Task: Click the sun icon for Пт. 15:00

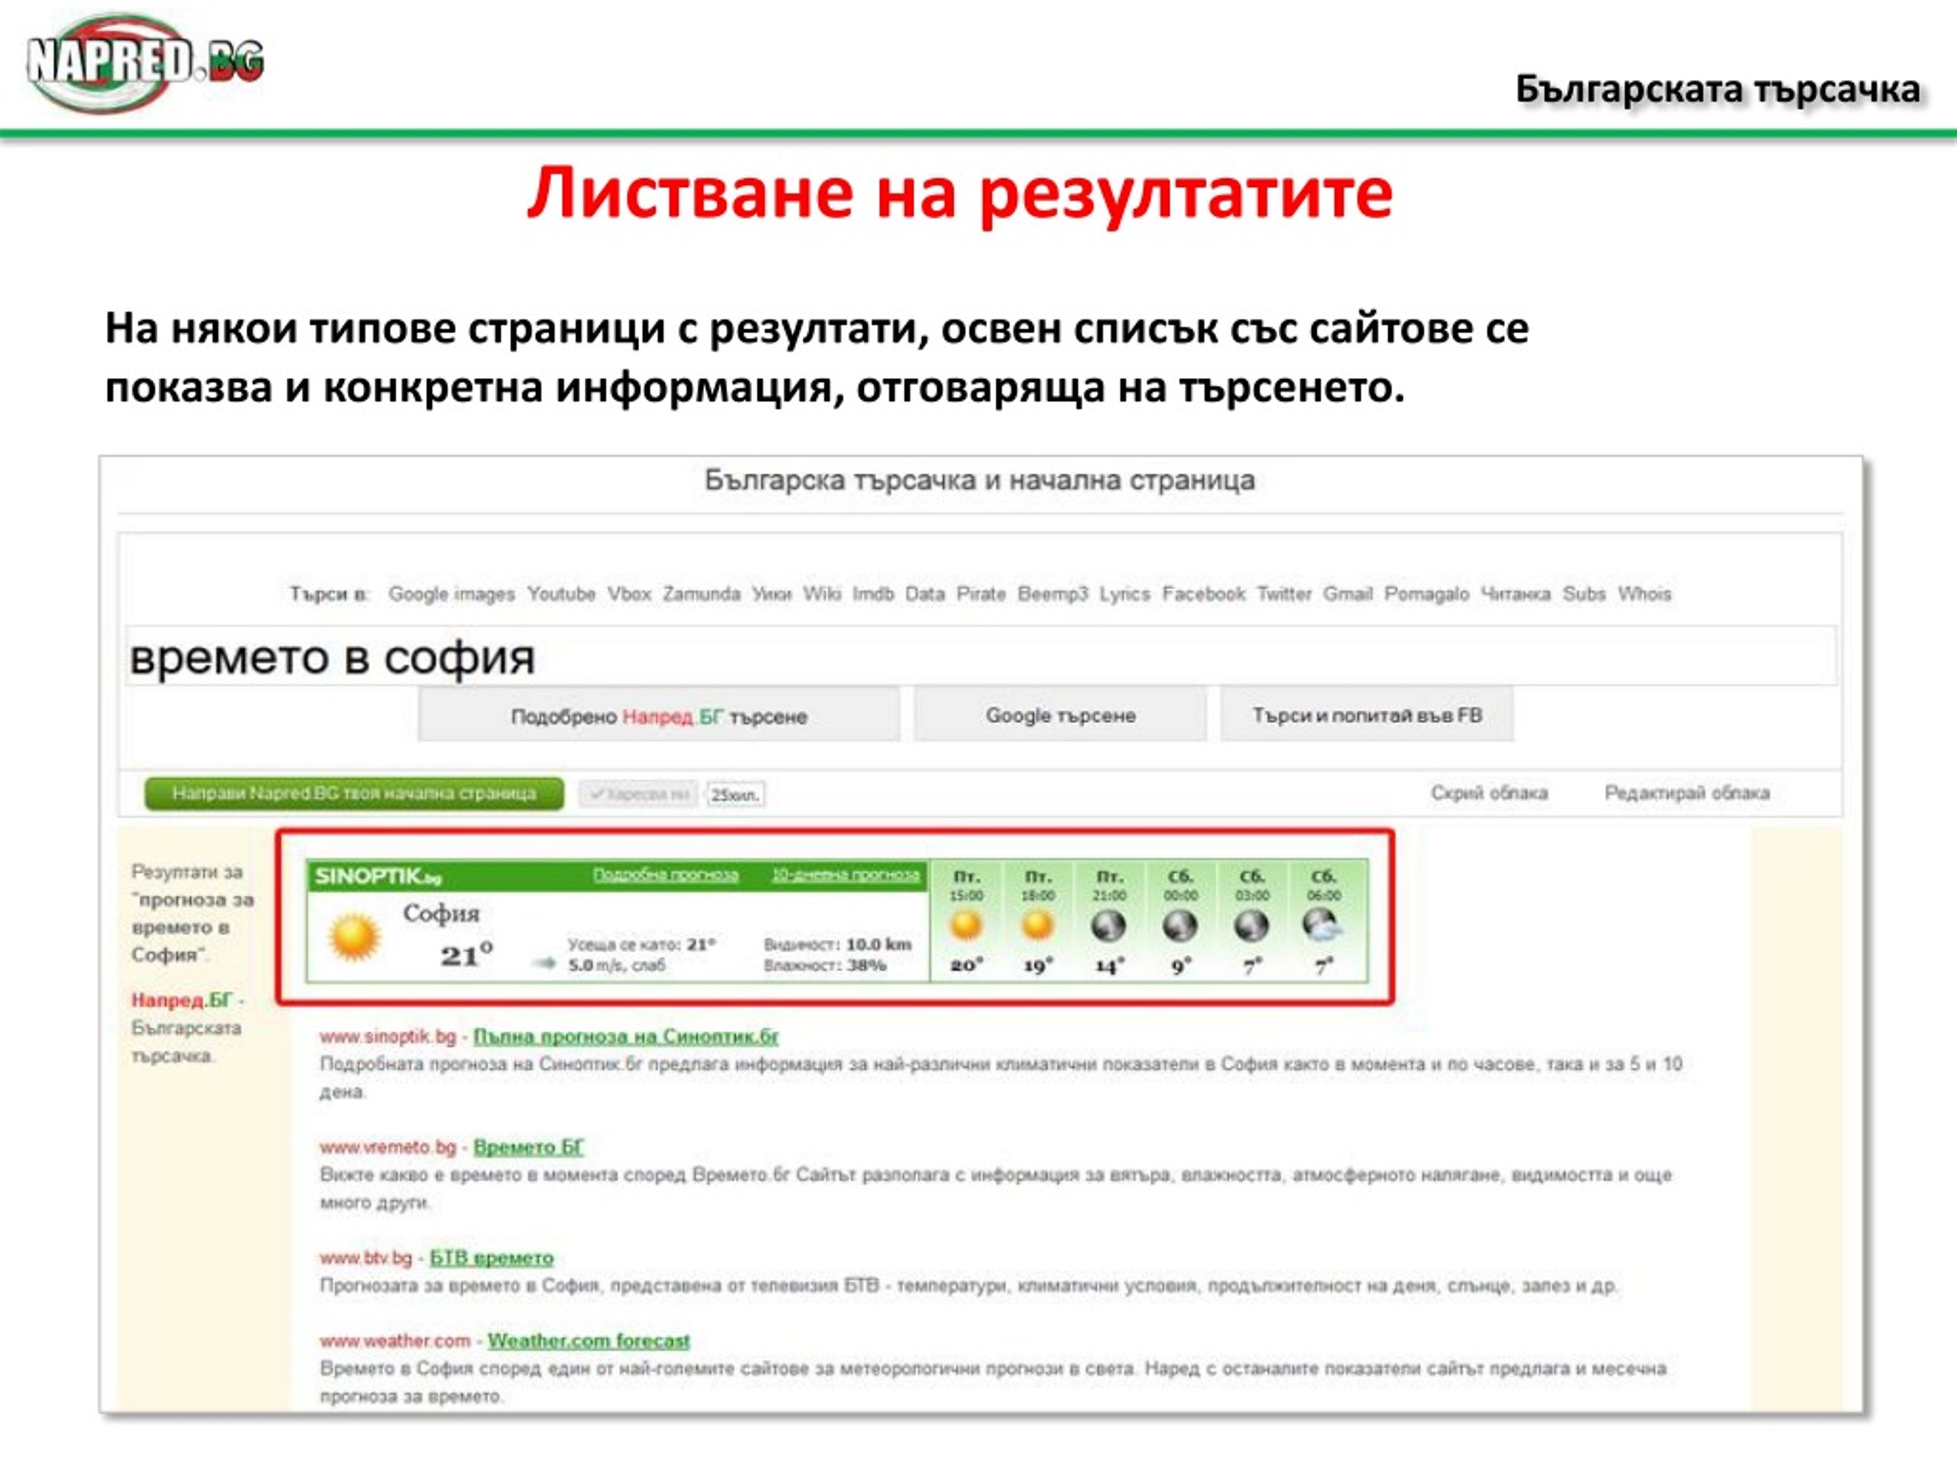Action: pos(966,926)
